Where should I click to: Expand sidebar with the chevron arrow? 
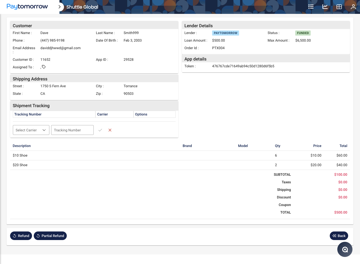[60, 7]
